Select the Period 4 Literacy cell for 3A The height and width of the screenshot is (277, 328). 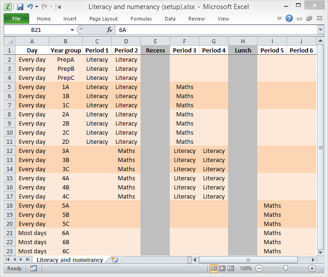[x=213, y=151]
